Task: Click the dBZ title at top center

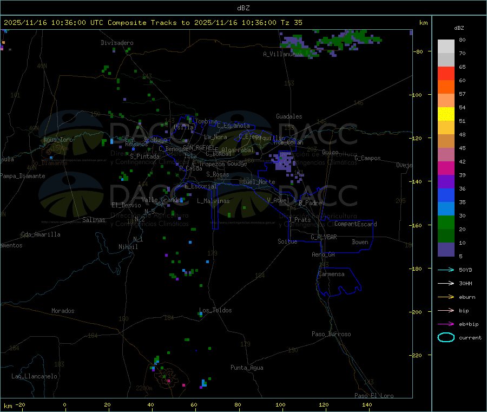Action: (x=243, y=8)
